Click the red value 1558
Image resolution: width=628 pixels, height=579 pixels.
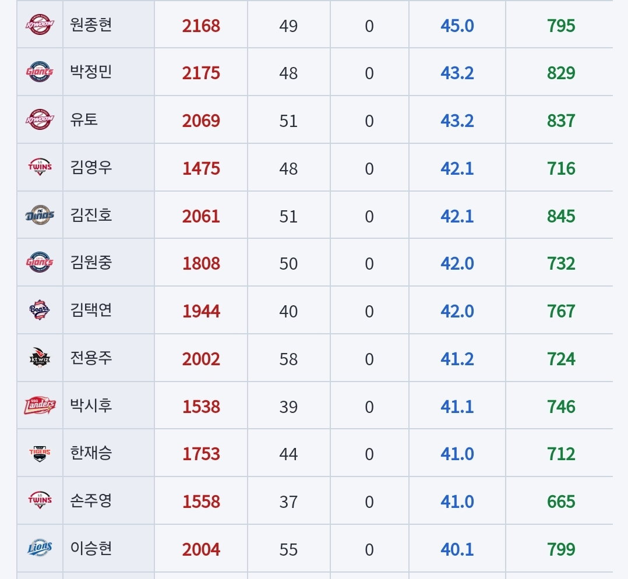coord(201,502)
